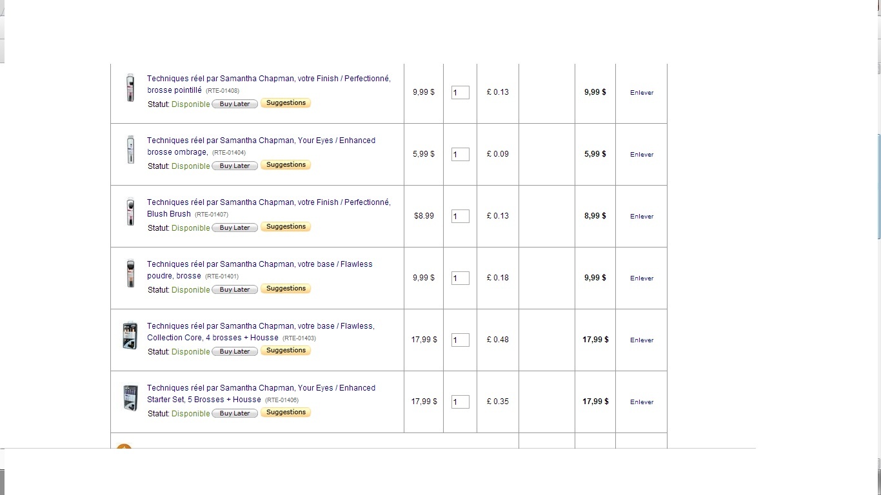Open thumbnail of Collection Core 4 brosses set

click(130, 336)
